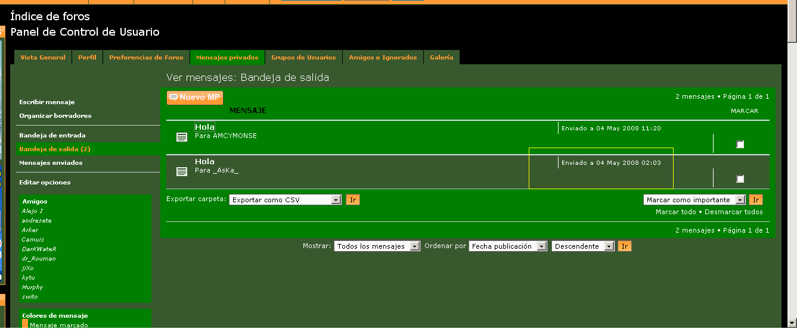
Task: Click the text Para AMCYMONSE
Action: 226,136
